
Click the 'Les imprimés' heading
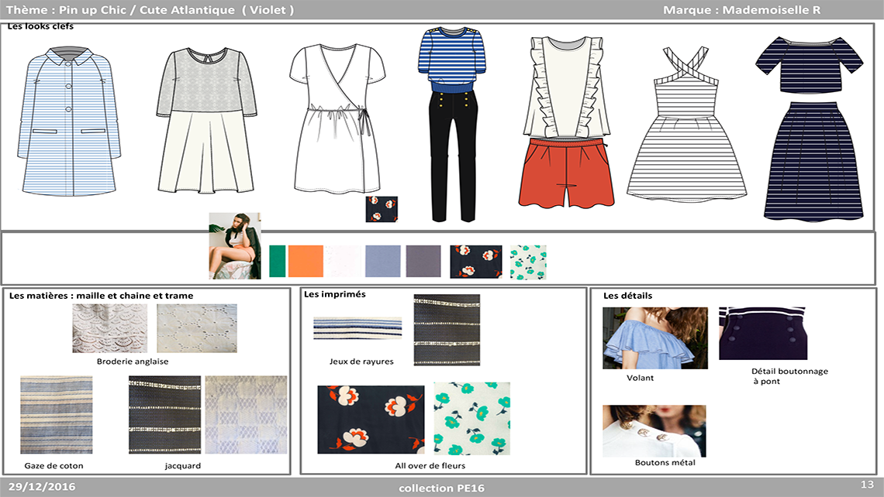pos(335,294)
